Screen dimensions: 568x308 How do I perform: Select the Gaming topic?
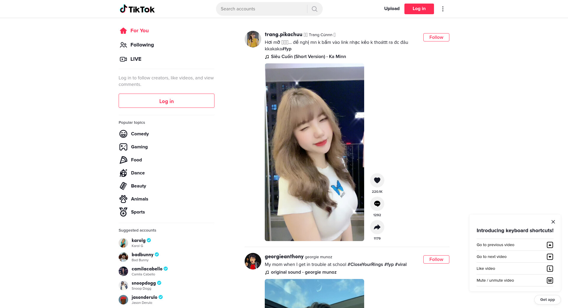(139, 147)
